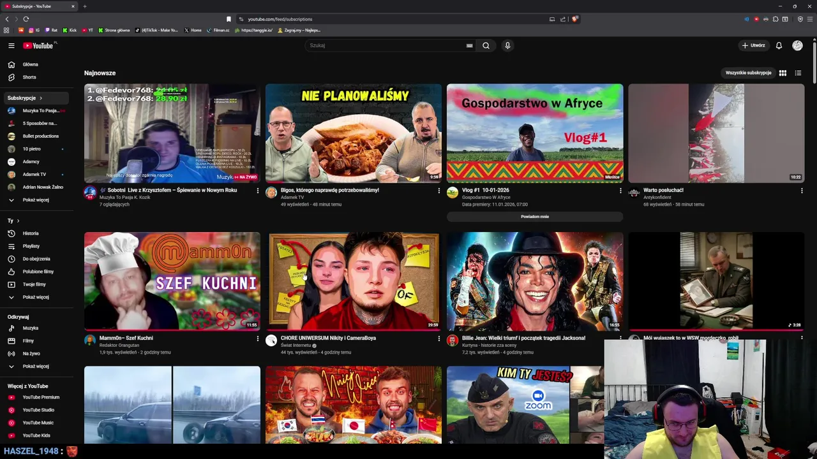The height and width of the screenshot is (459, 817).
Task: Open options menu for Vlog #1 video
Action: (620, 191)
